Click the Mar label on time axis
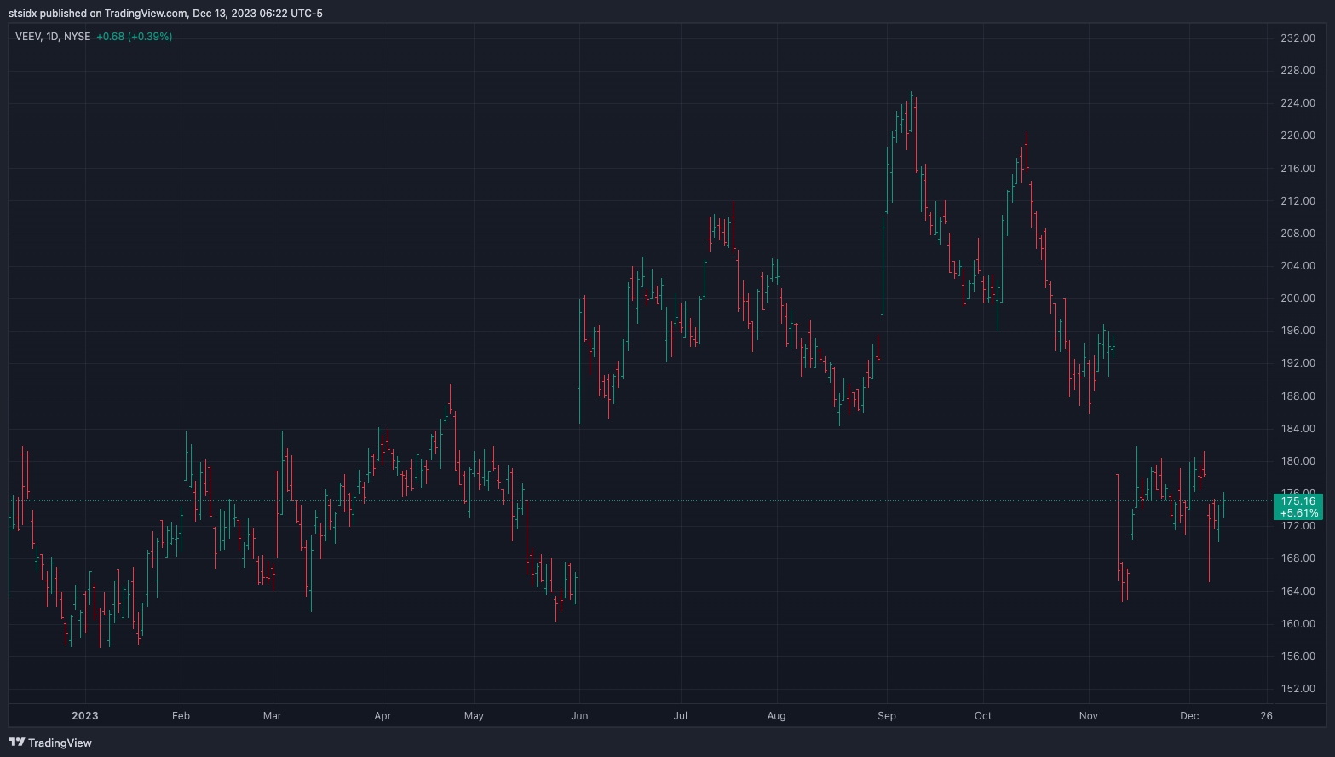The image size is (1335, 757). coord(272,716)
